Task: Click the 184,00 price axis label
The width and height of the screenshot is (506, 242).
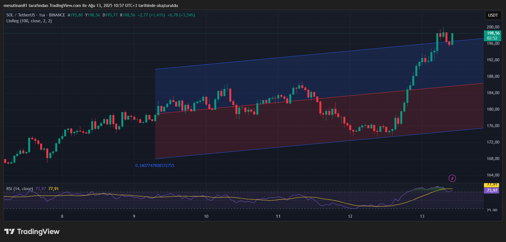Action: 493,93
